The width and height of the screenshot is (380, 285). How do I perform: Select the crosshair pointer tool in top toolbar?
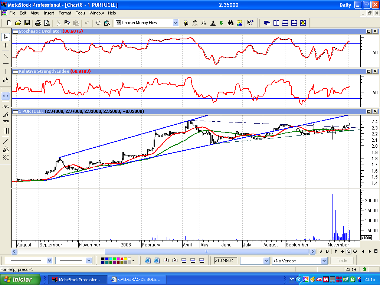point(98,23)
